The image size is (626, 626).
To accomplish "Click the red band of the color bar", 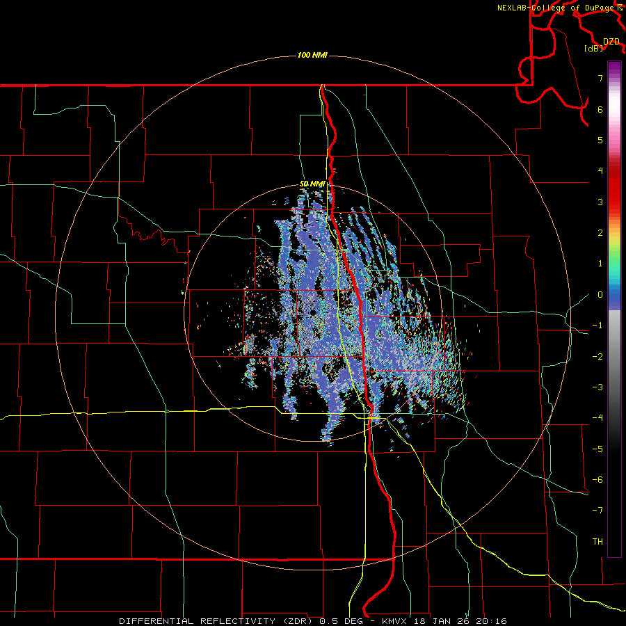I will tap(614, 190).
